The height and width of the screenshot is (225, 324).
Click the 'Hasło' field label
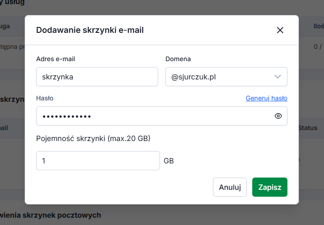(45, 98)
